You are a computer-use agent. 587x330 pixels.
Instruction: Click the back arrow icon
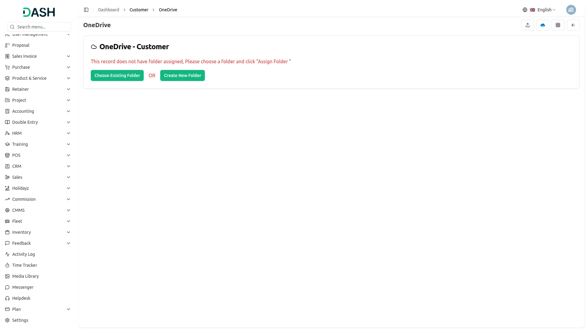coord(573,25)
